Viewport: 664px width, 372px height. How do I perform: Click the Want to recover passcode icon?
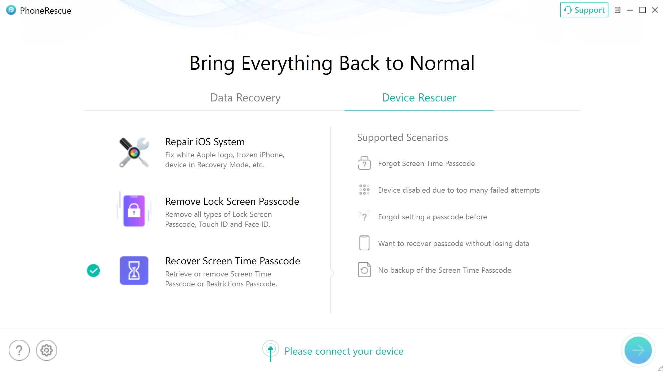pos(364,244)
